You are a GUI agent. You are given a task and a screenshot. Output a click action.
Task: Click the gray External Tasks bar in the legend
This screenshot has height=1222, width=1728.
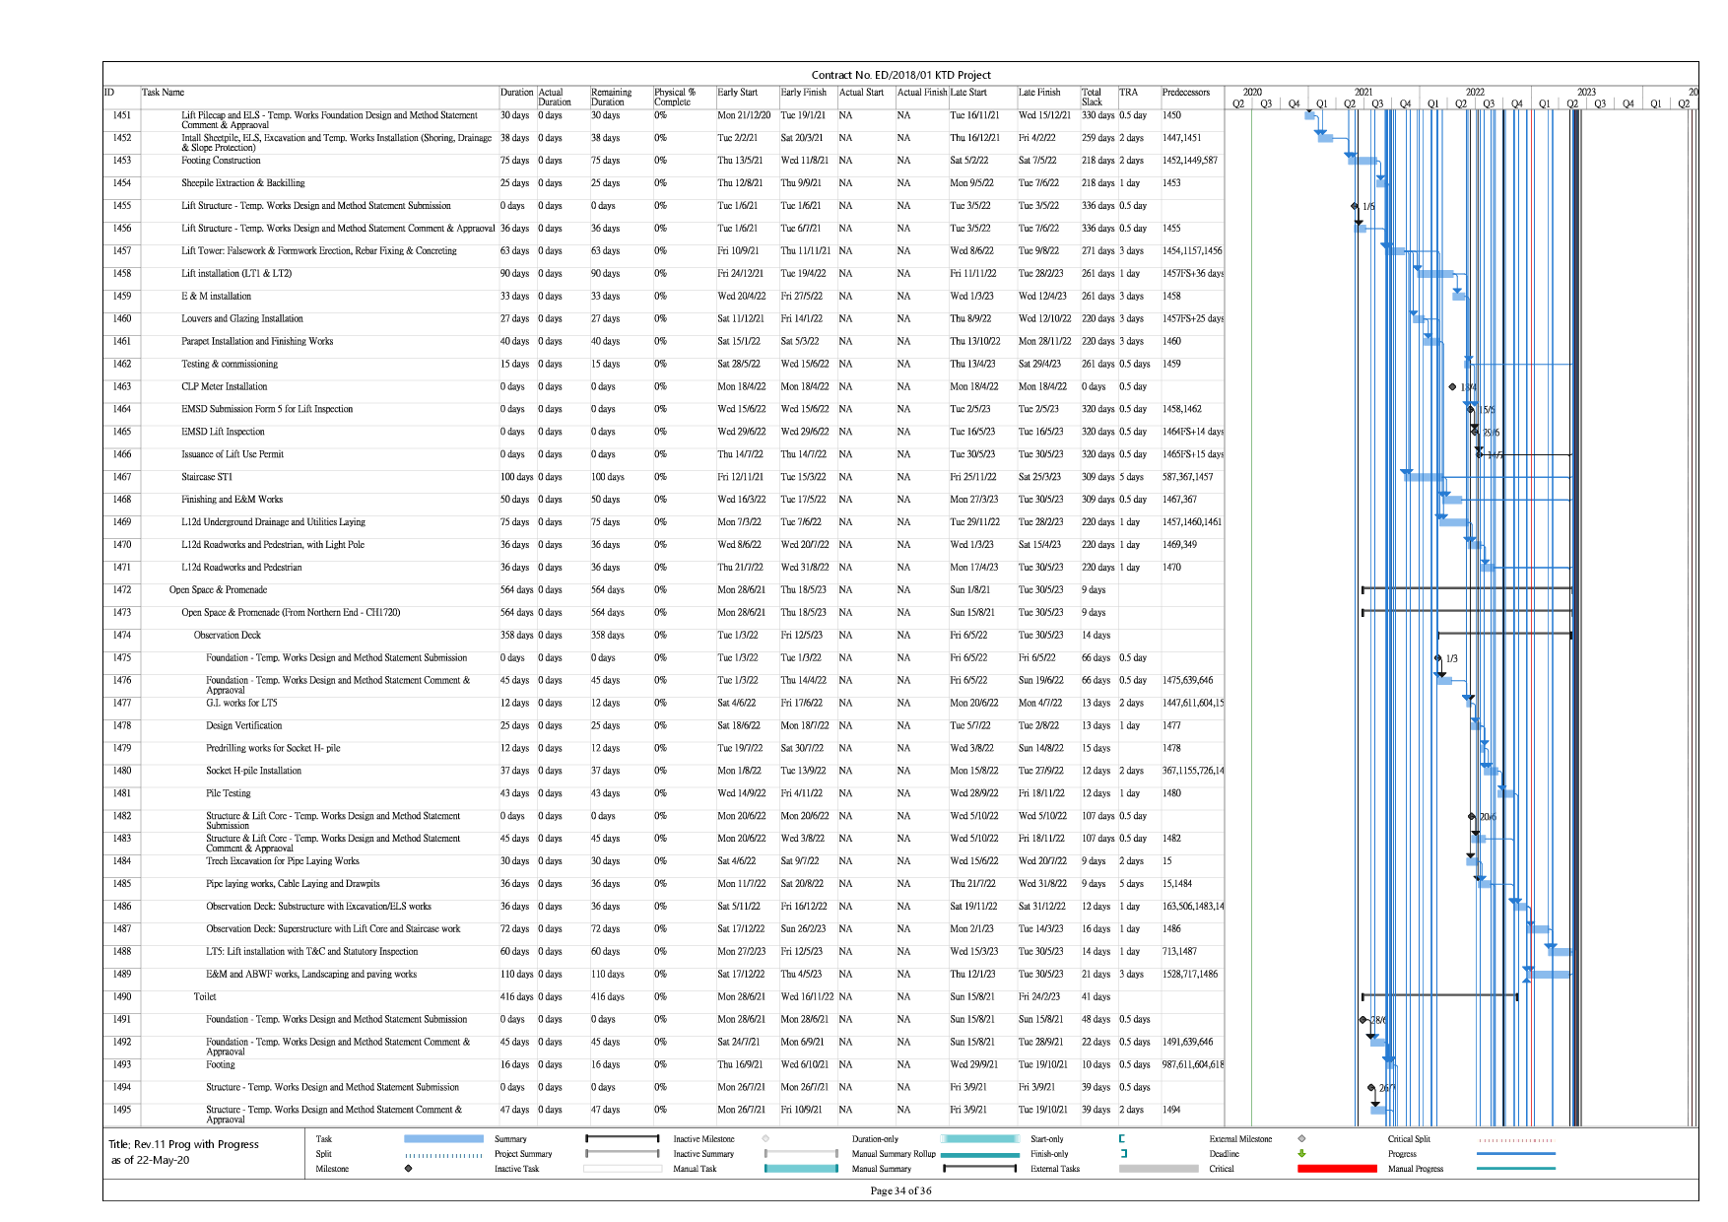click(1159, 1169)
